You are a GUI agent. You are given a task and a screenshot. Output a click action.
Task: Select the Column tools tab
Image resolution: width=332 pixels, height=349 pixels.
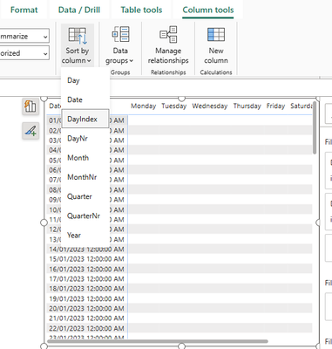coord(208,10)
